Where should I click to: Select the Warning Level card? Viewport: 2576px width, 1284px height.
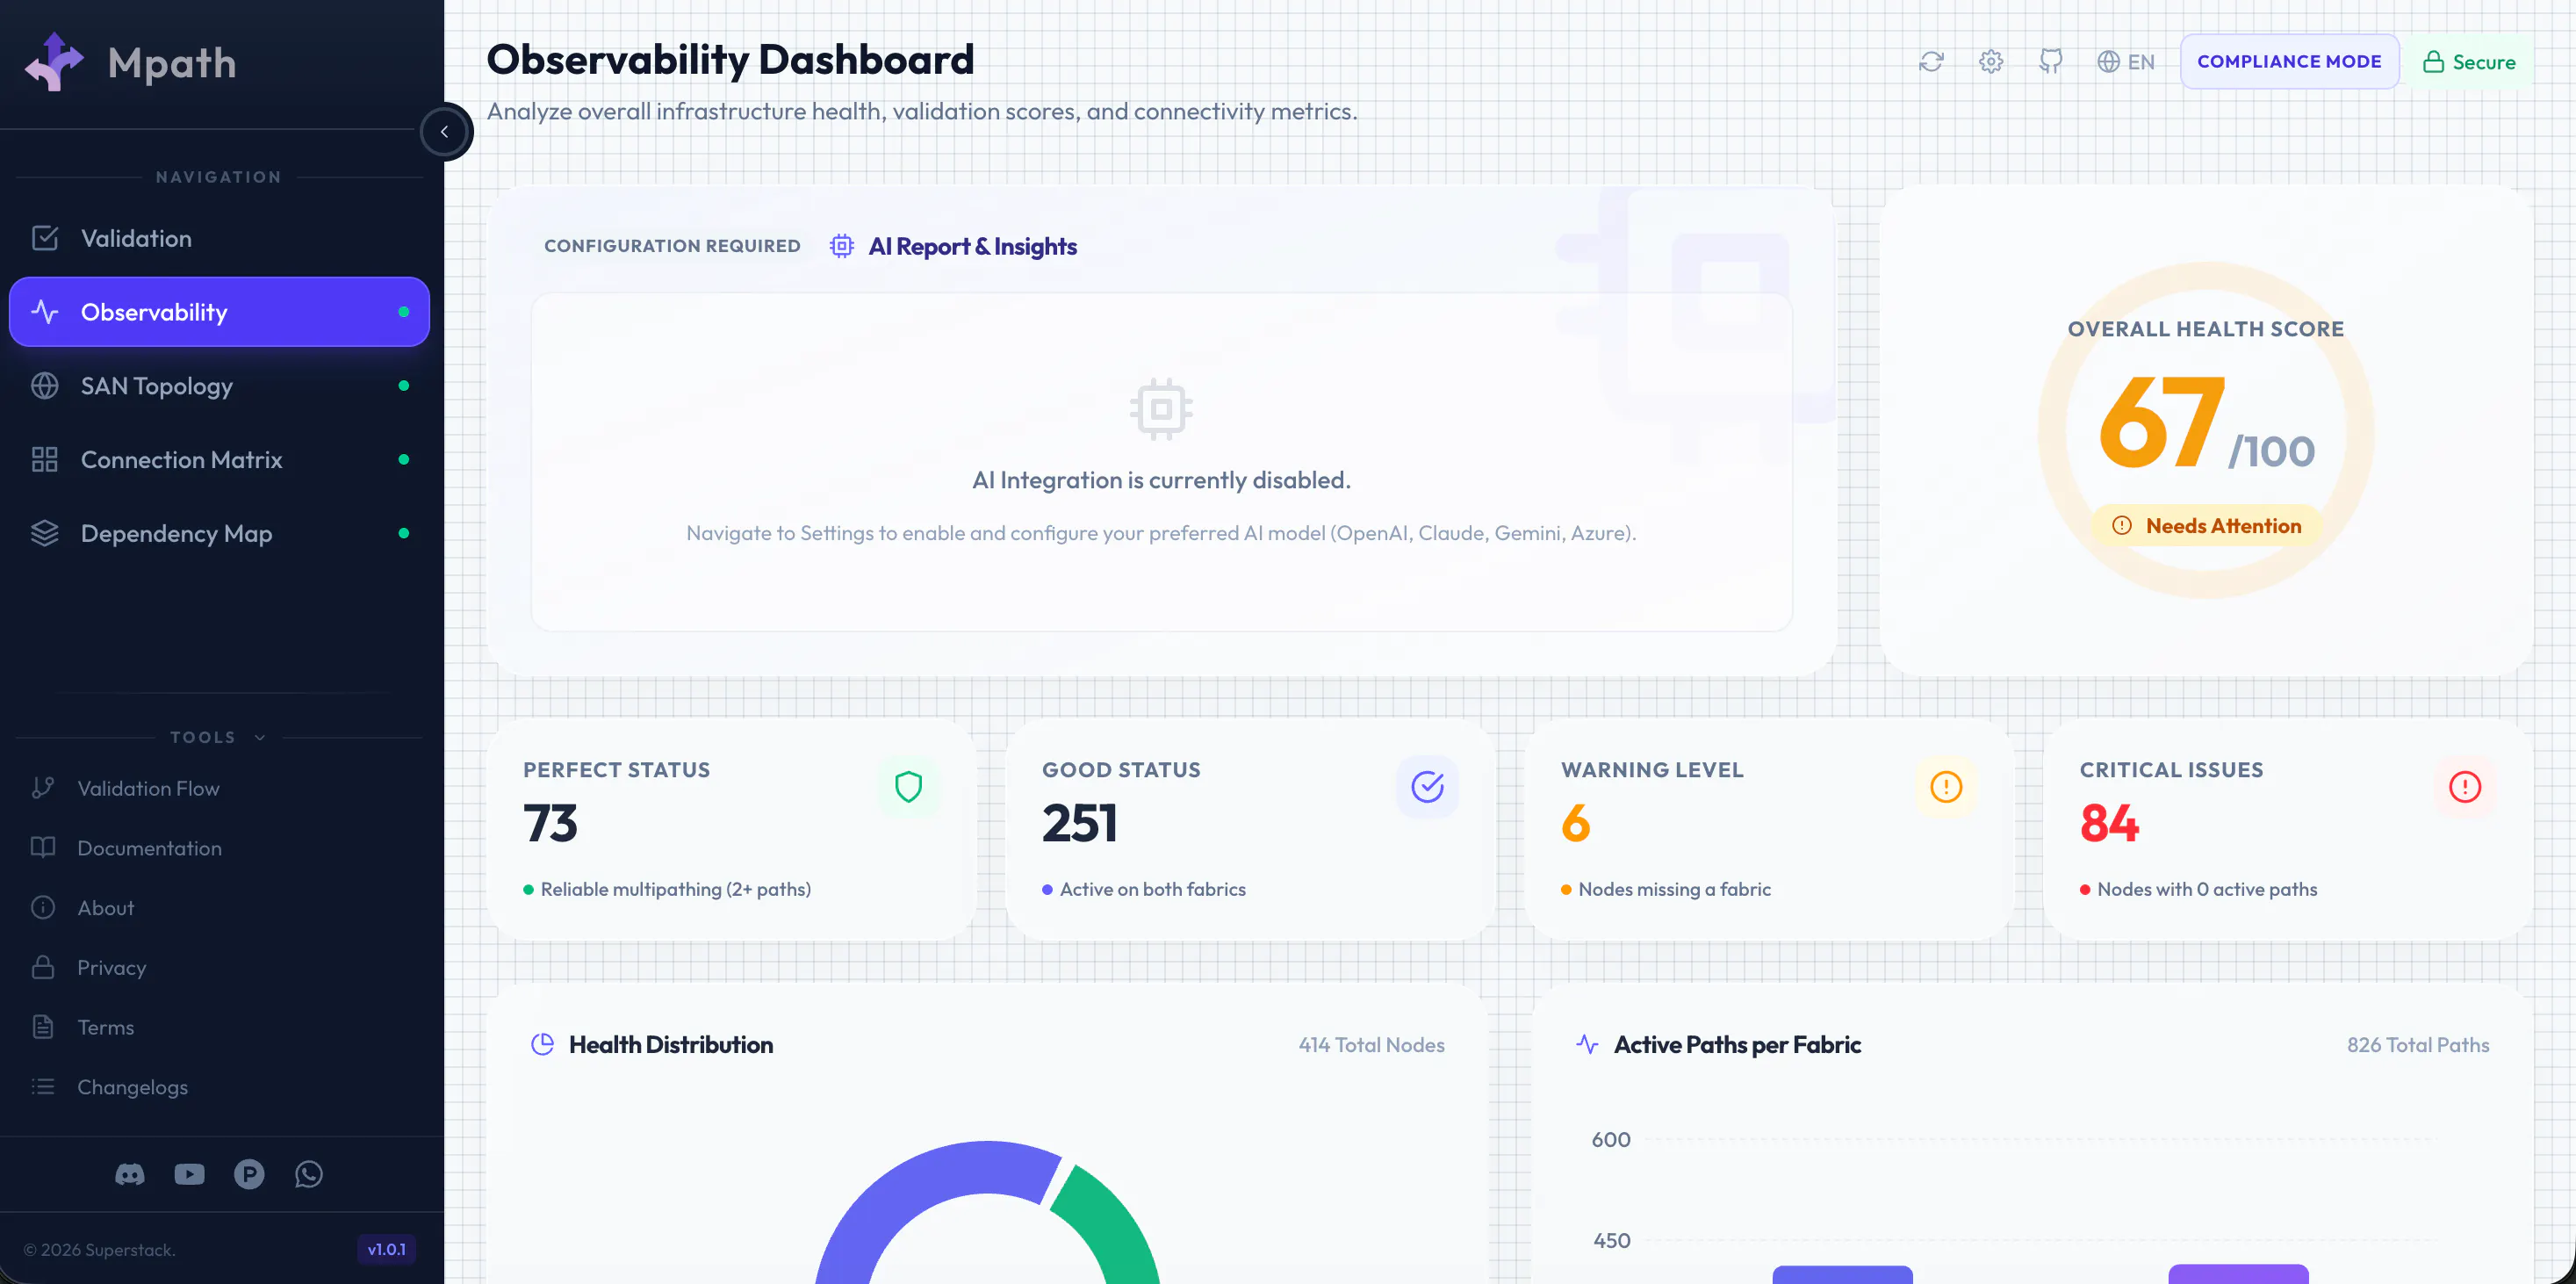point(1770,831)
